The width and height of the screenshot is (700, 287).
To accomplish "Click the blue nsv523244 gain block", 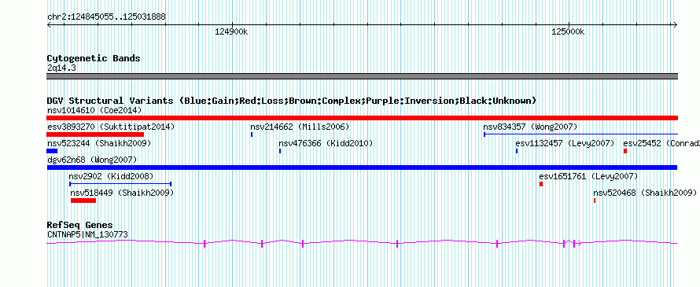I will point(52,151).
